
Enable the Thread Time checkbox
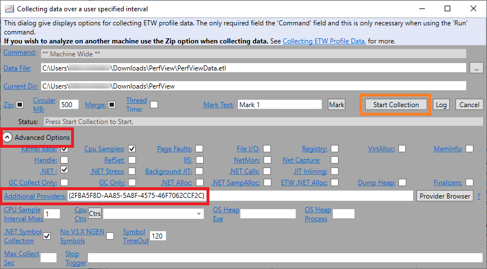coord(153,104)
